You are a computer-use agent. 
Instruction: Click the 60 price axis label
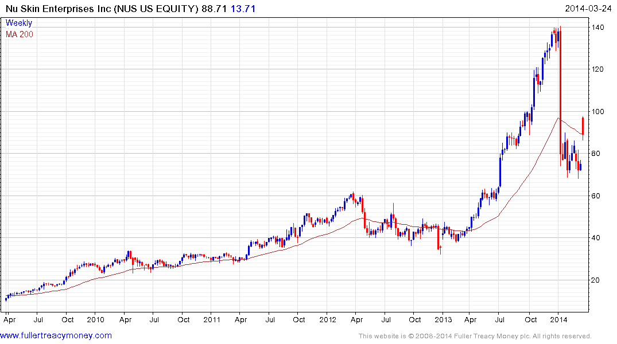(596, 196)
